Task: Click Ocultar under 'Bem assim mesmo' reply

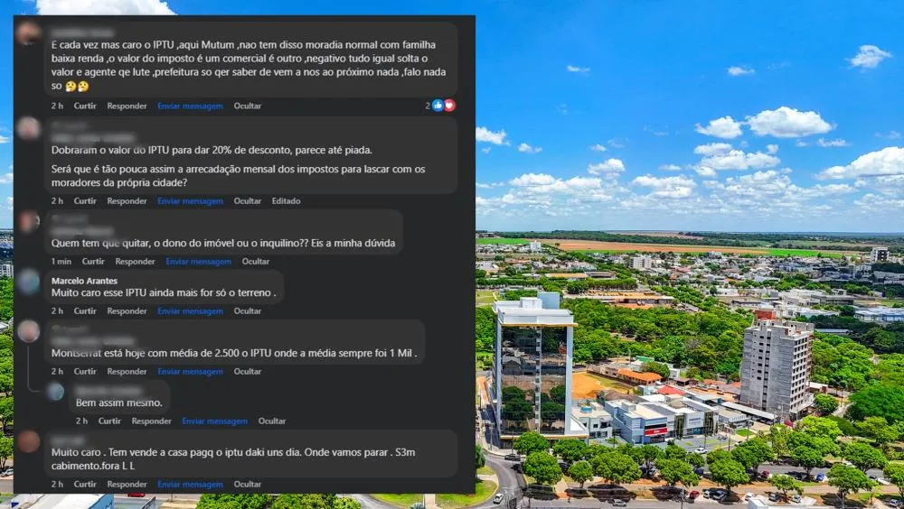Action: [271, 421]
